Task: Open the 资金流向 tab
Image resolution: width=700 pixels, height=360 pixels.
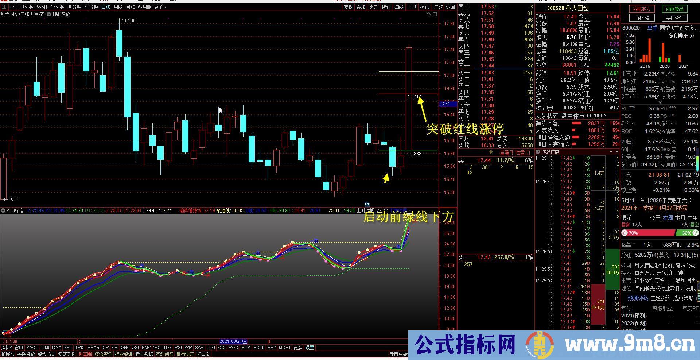Action: point(46,354)
